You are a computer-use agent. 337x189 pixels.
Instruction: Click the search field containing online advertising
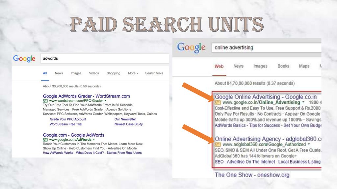[266, 47]
